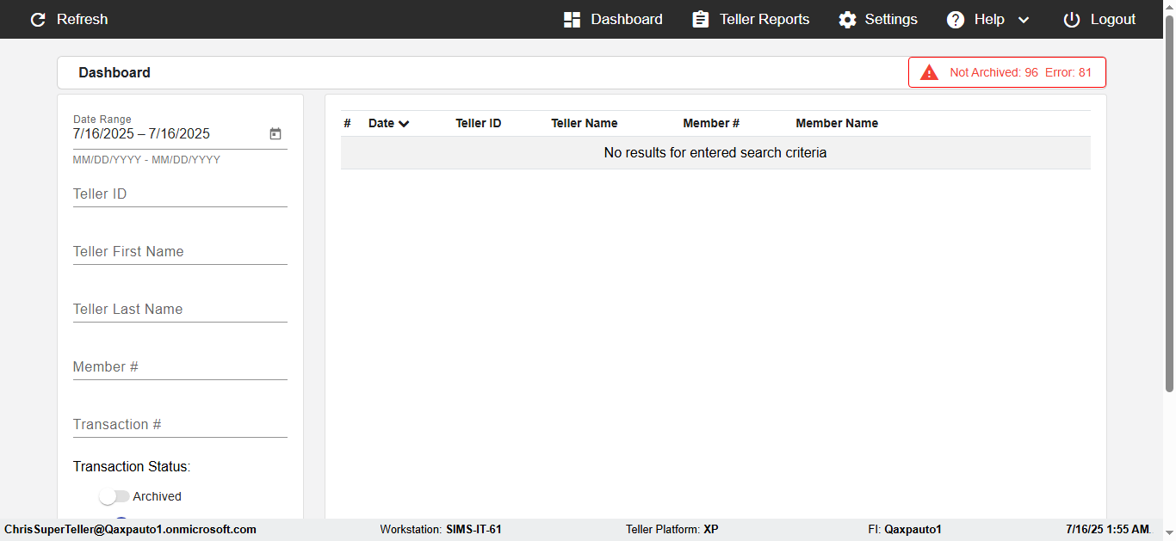
Task: Click the Member Name column header
Action: (837, 123)
